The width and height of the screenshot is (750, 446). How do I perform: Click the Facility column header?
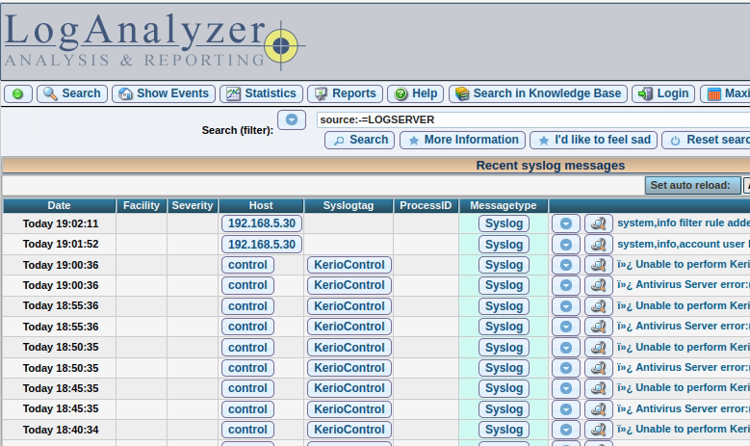tap(142, 206)
